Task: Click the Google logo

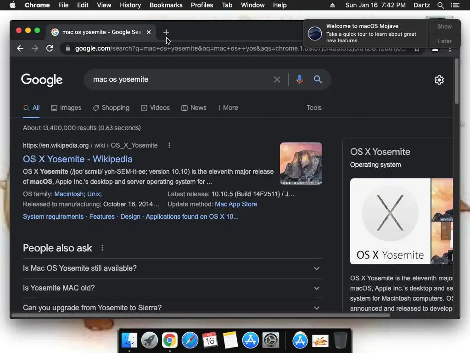Action: click(42, 80)
